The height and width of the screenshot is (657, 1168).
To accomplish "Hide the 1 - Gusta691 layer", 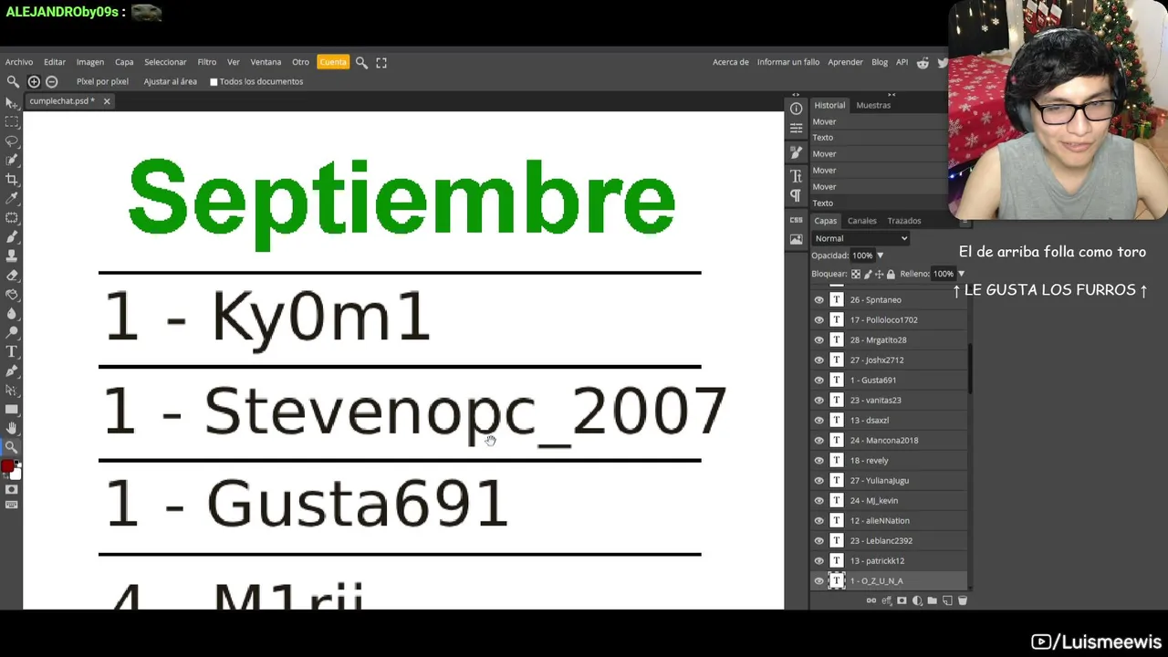I will [x=819, y=380].
